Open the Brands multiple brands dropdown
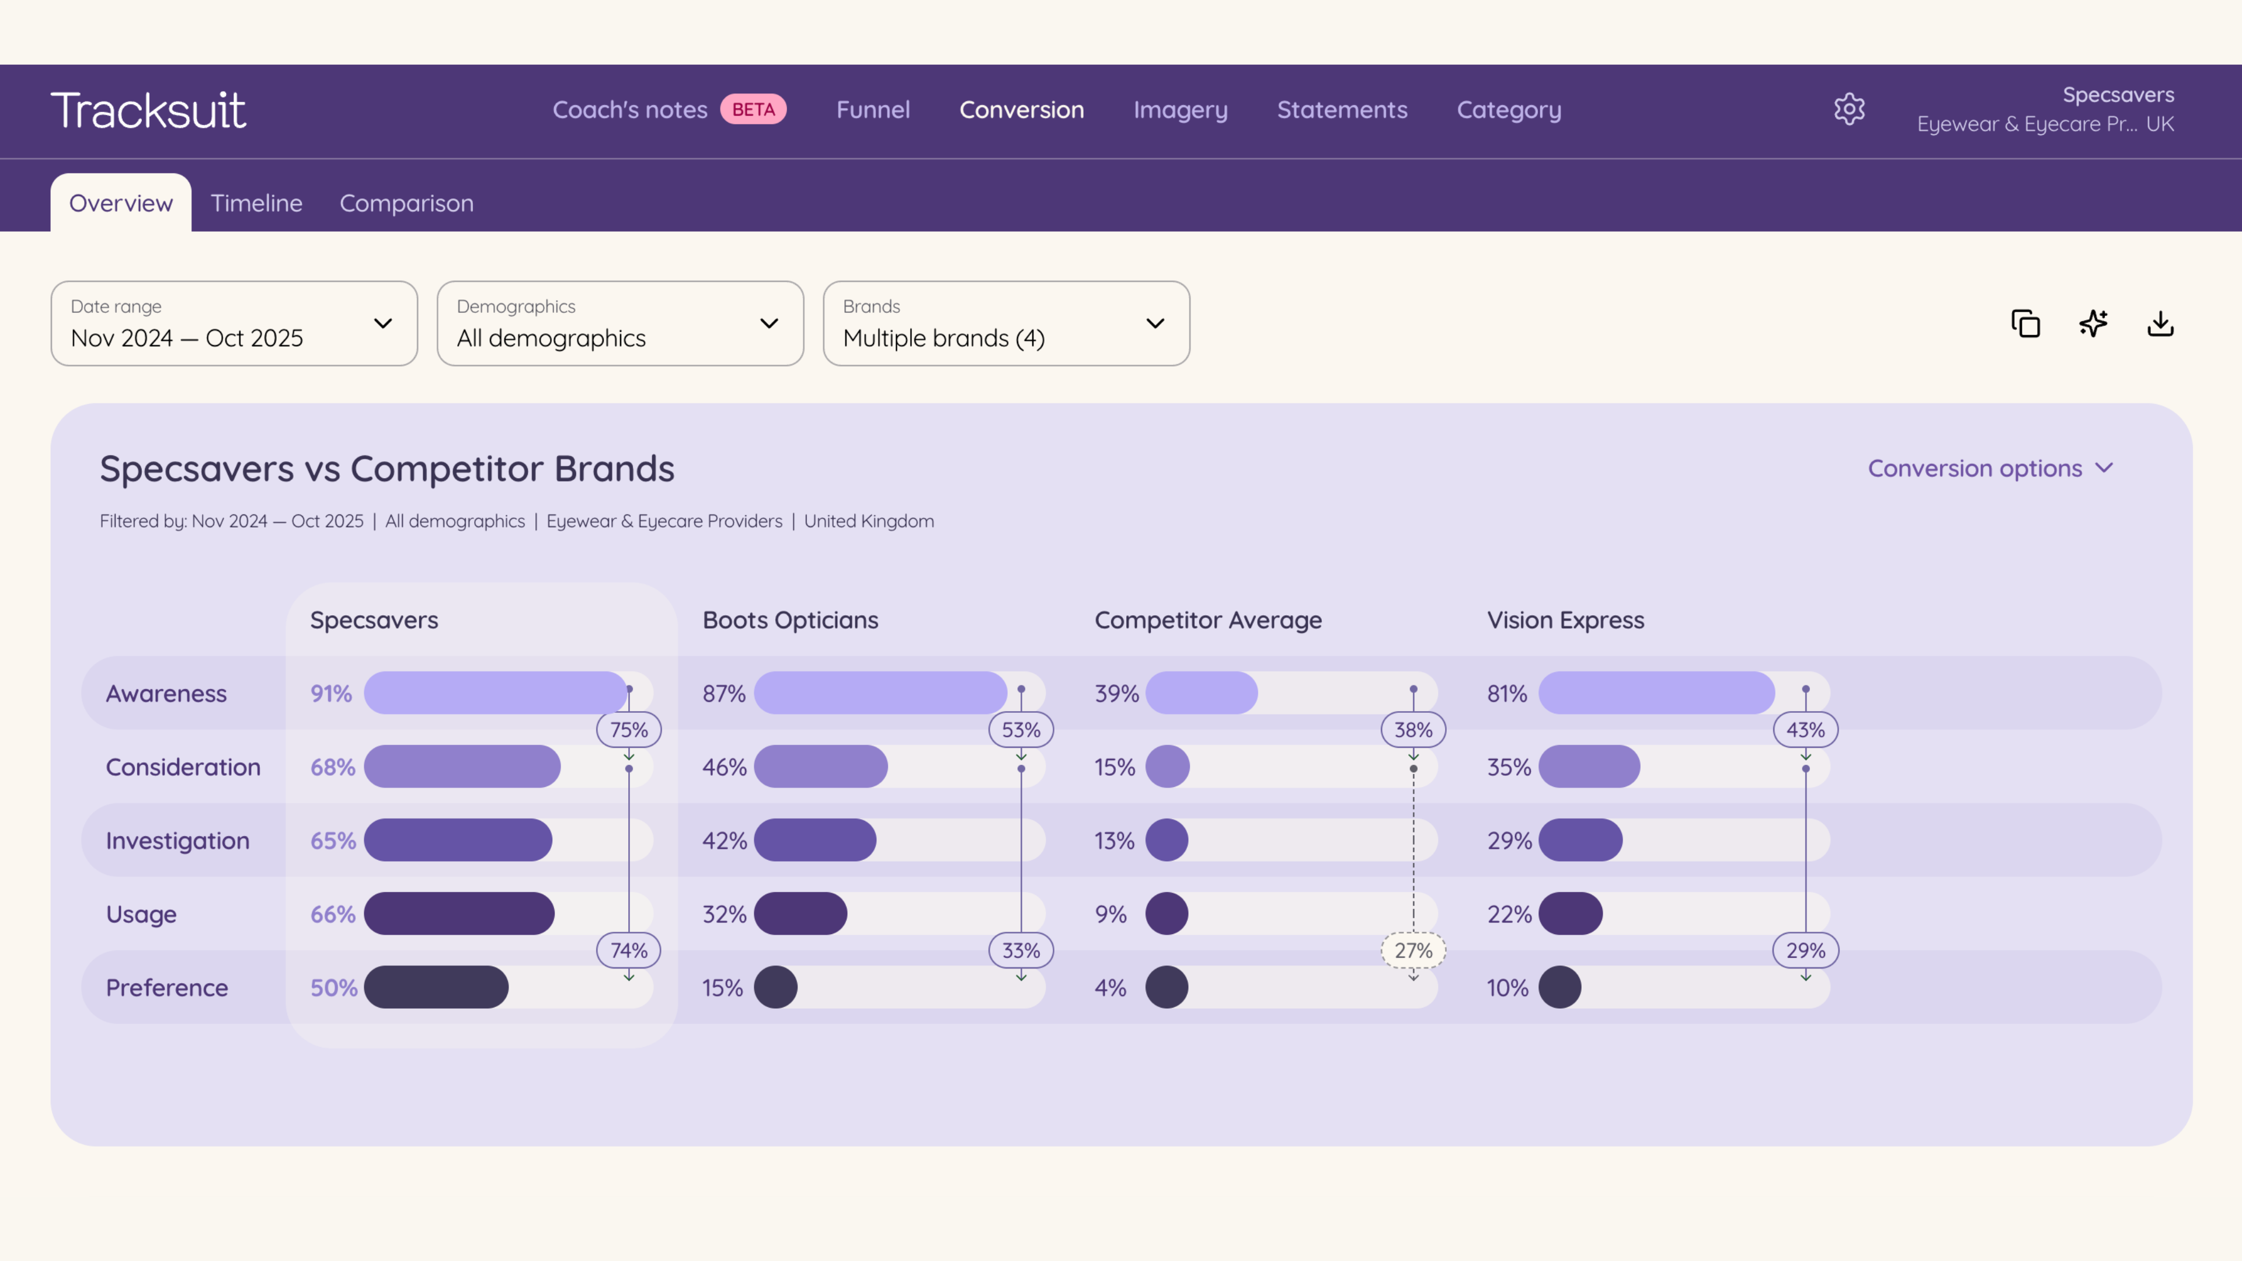The height and width of the screenshot is (1261, 2242). click(1006, 324)
